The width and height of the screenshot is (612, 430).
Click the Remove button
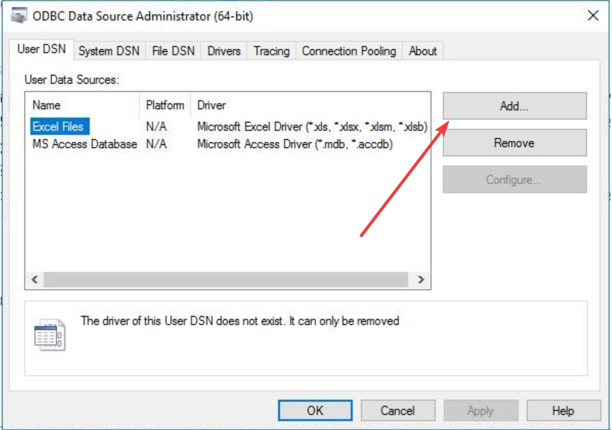(x=514, y=143)
